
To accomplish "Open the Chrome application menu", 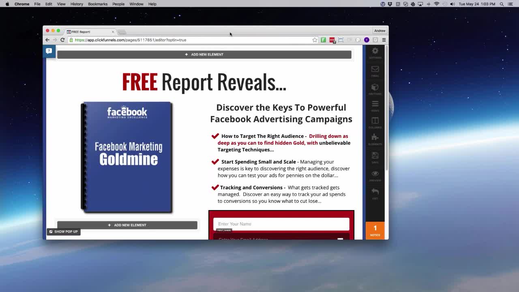I will coord(22,4).
